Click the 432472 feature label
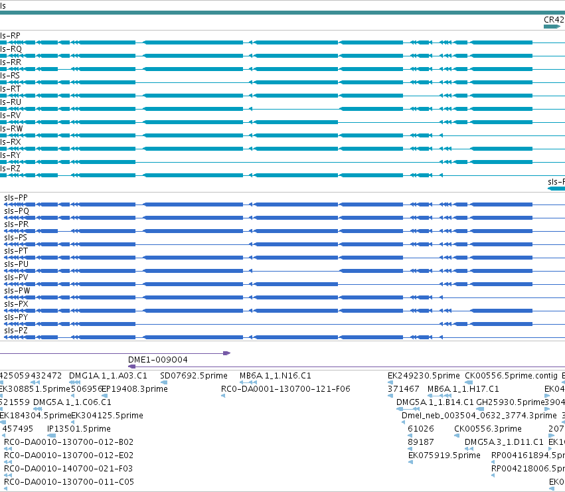This screenshot has height=492, width=565. coord(46,376)
